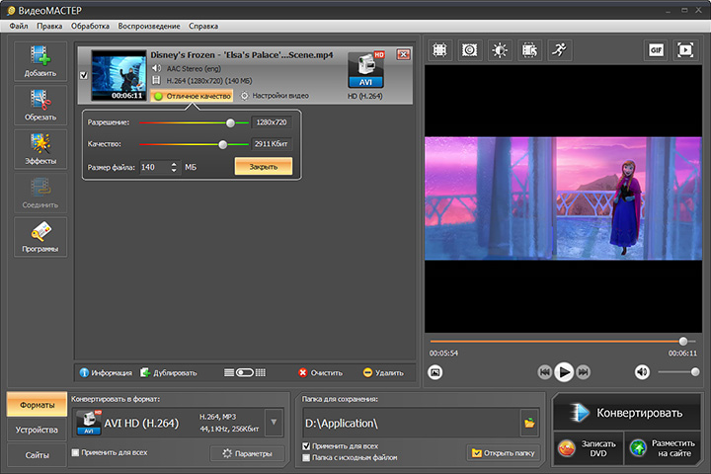
Task: Click the AAC Stereo (eng) audio track line
Action: coord(194,68)
